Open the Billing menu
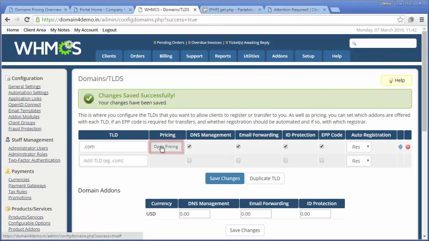429x241 pixels. point(166,56)
